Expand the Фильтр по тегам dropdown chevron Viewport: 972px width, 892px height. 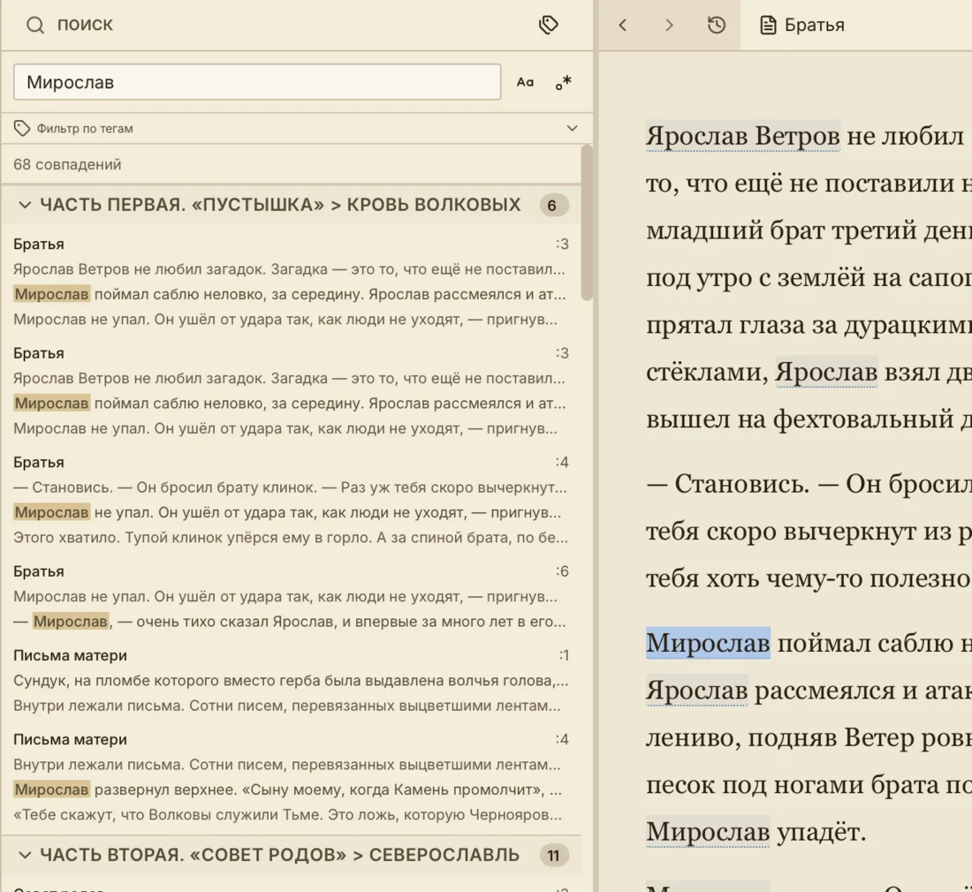click(573, 128)
